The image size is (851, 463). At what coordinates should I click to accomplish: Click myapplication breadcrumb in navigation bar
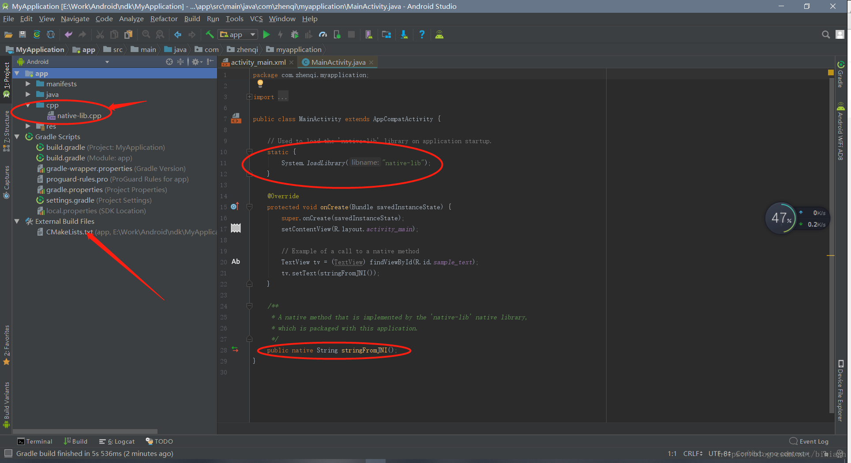coord(294,49)
